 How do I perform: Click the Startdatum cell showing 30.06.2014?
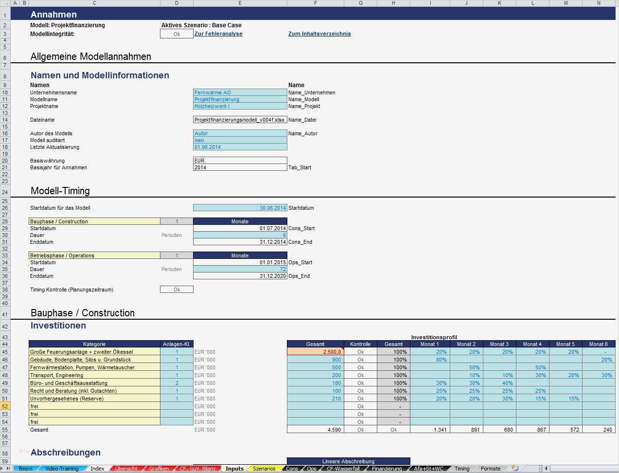point(240,208)
